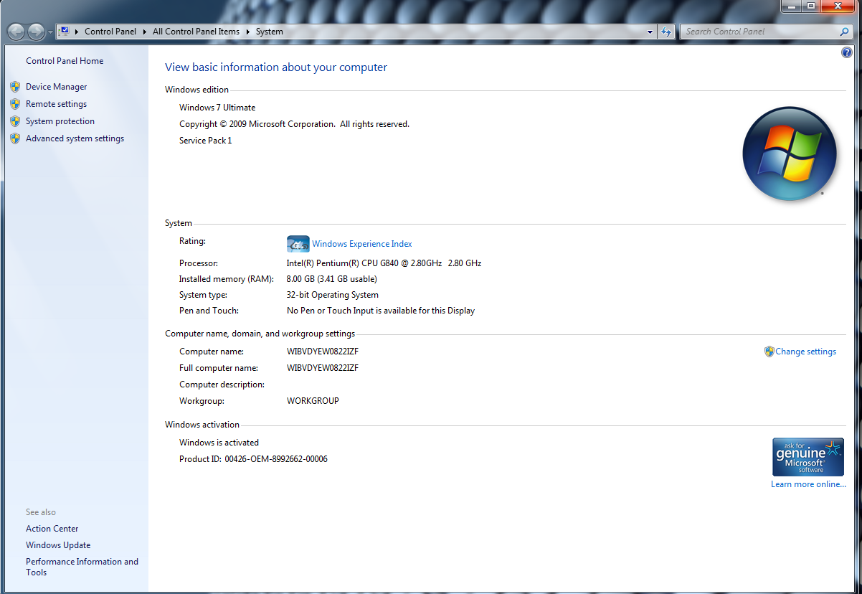This screenshot has width=862, height=594.
Task: Maximize the System window
Action: [x=810, y=6]
